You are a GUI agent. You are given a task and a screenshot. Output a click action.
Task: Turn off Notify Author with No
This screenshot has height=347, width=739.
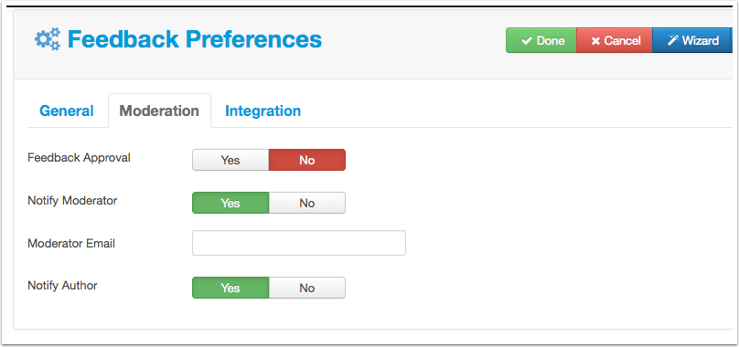(306, 288)
